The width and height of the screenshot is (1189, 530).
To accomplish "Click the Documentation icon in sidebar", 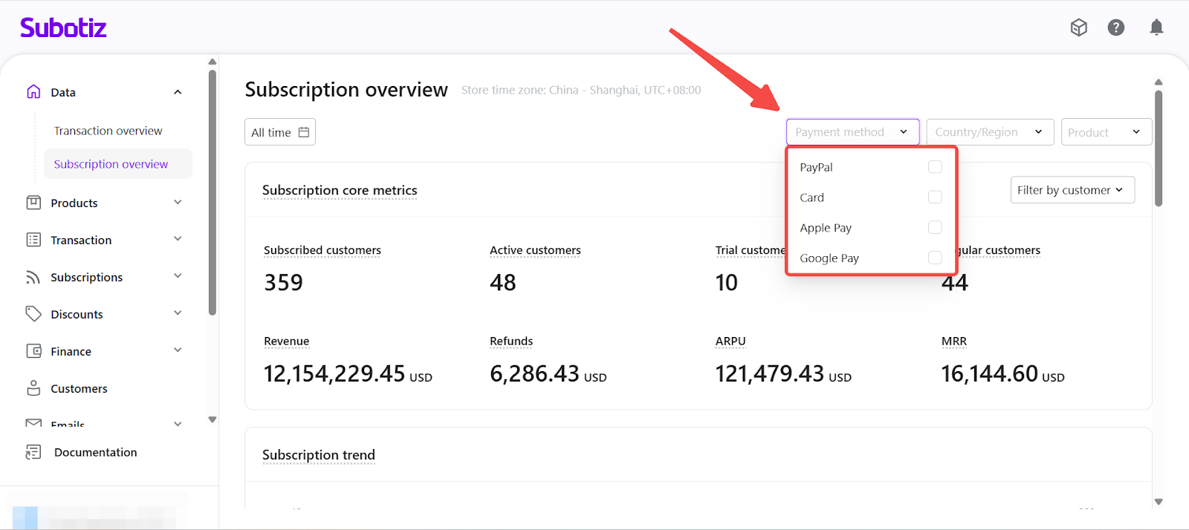I will (33, 452).
